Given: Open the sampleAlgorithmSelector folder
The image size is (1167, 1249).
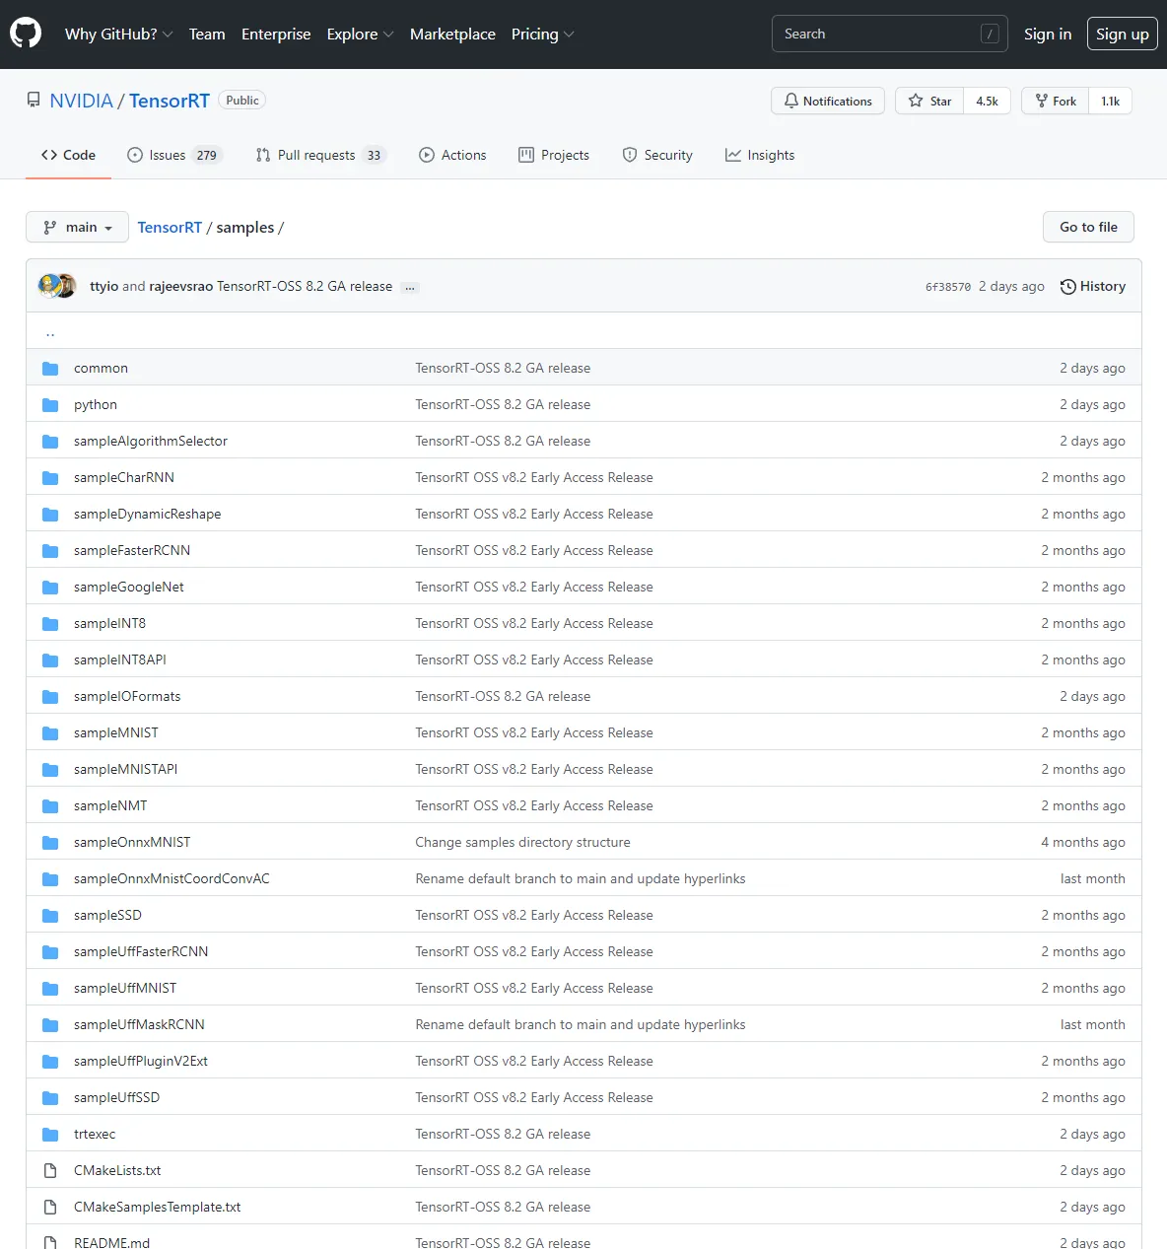Looking at the screenshot, I should click(x=151, y=441).
